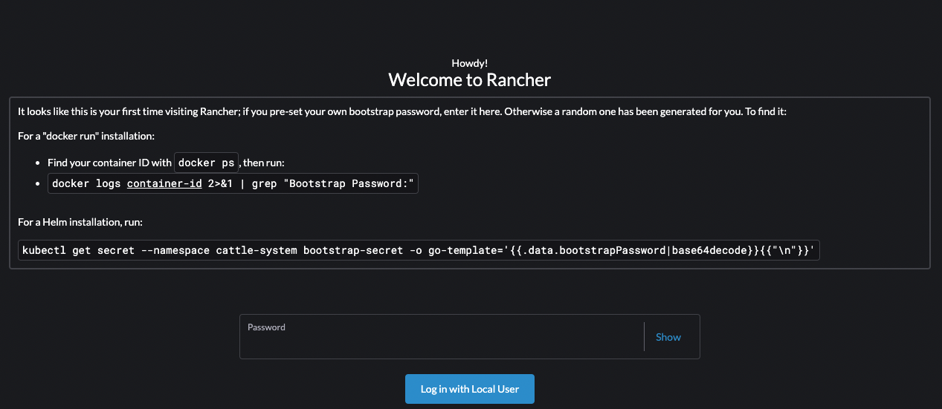Click the "Howdy!" greeting text
942x409 pixels.
pos(470,63)
